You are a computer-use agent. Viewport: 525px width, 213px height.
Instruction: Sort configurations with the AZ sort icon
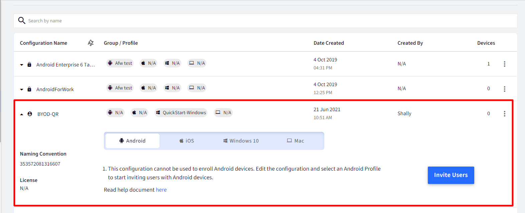tap(91, 43)
